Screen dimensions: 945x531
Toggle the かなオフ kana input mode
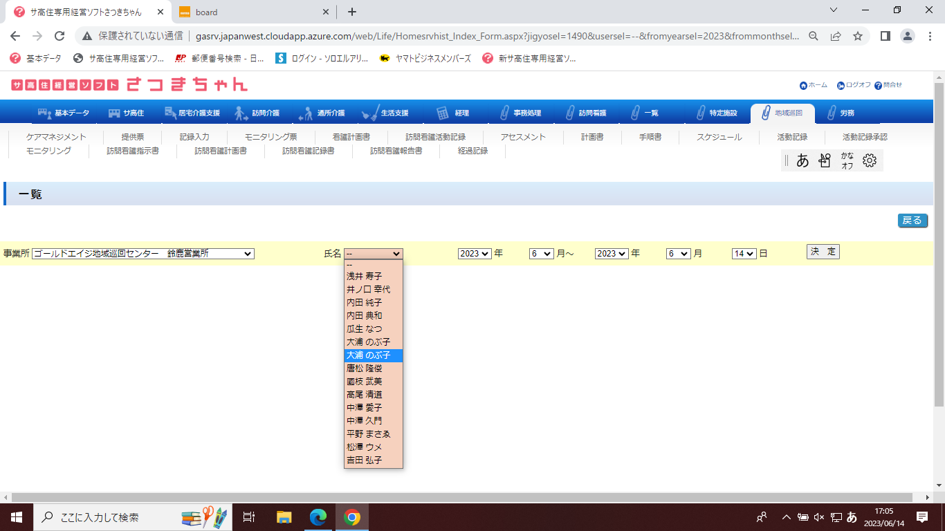point(847,161)
